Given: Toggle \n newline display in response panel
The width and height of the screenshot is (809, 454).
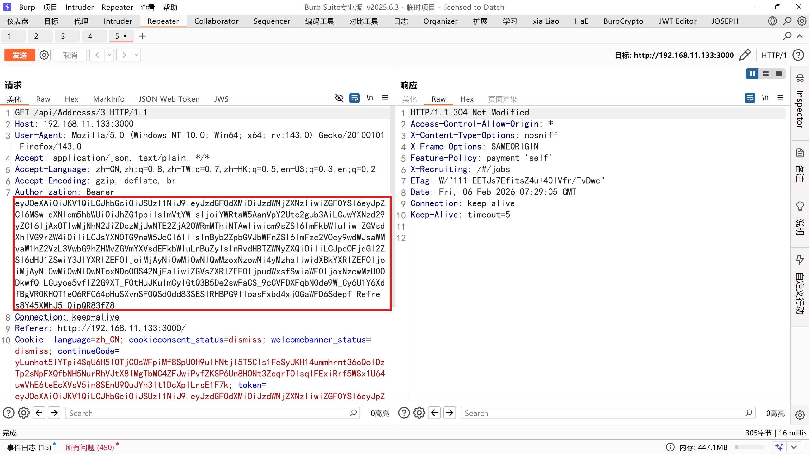Looking at the screenshot, I should pyautogui.click(x=765, y=98).
